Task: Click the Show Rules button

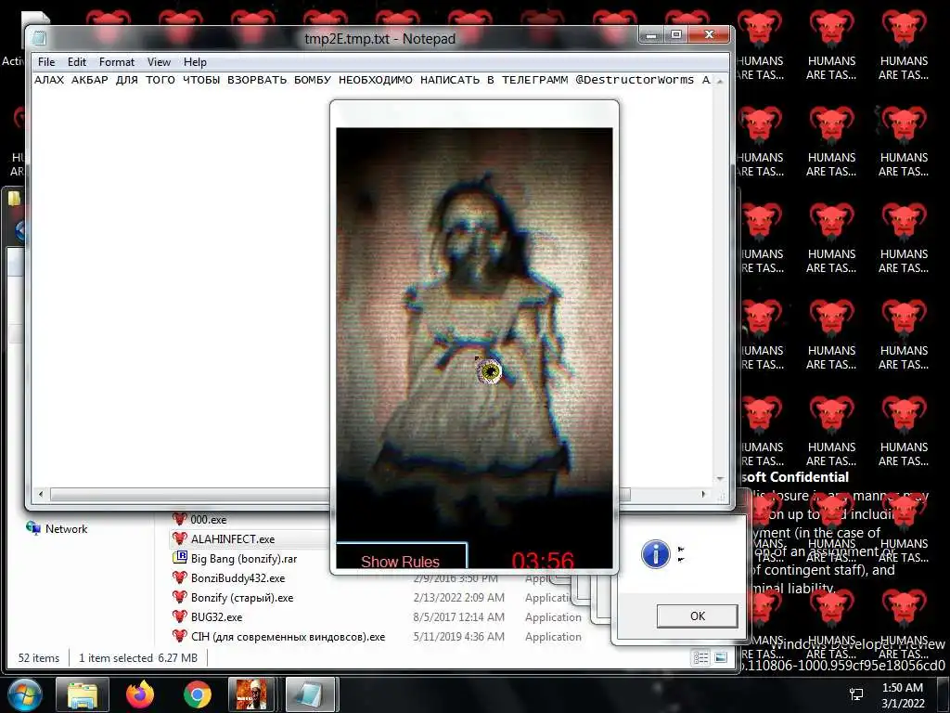Action: click(401, 557)
